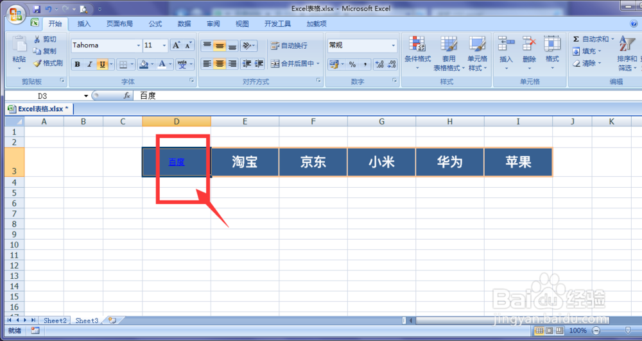The image size is (642, 341).
Task: Enable wrap text 自动换行
Action: tap(289, 46)
